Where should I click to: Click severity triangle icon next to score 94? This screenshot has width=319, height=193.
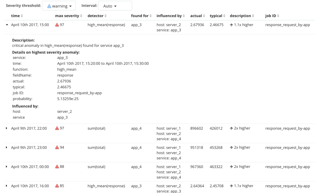pos(57,147)
